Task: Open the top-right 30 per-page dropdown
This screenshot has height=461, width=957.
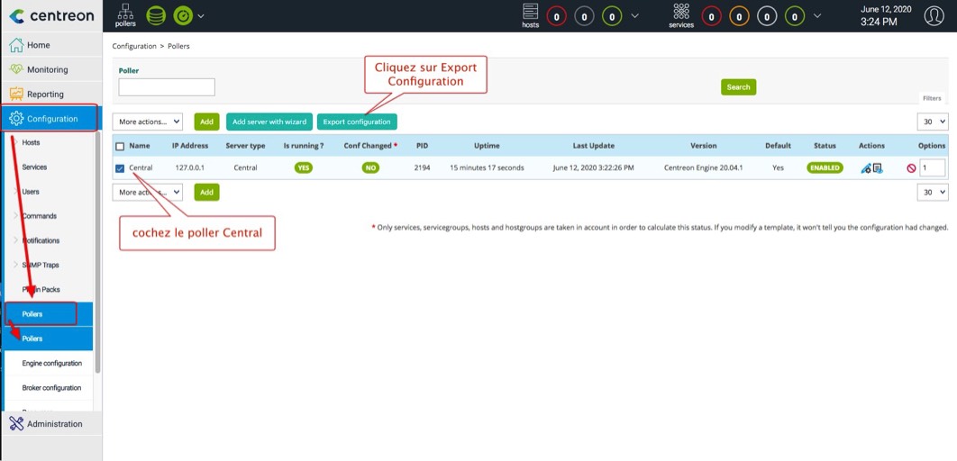Action: [933, 122]
